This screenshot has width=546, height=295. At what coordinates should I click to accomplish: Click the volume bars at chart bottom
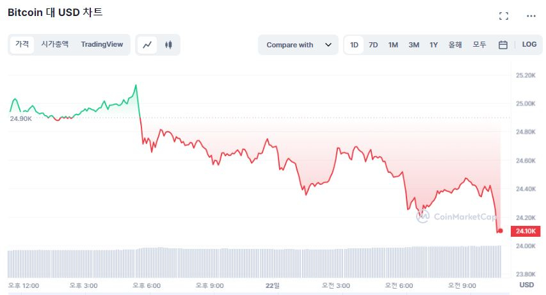pyautogui.click(x=256, y=262)
